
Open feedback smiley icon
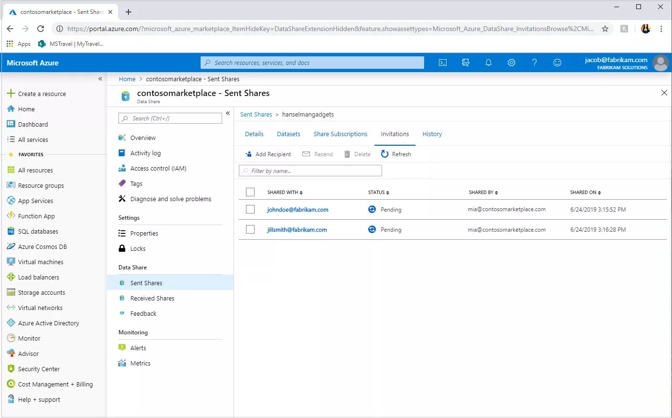coord(557,63)
